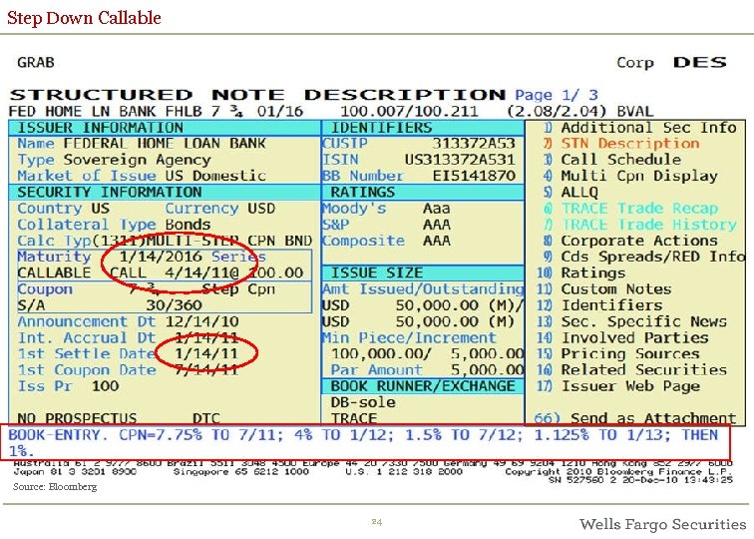
Task: Click Type value Sovereign Agency
Action: (x=137, y=160)
